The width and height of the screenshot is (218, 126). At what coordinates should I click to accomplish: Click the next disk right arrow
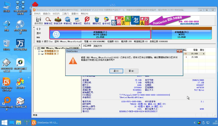tap(40, 29)
